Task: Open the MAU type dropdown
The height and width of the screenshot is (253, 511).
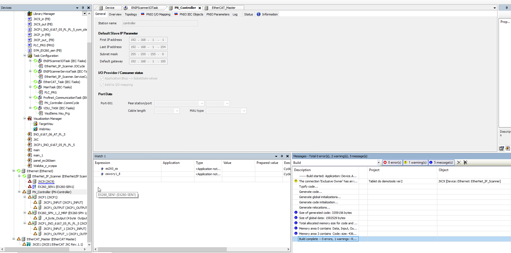Action: (244, 111)
